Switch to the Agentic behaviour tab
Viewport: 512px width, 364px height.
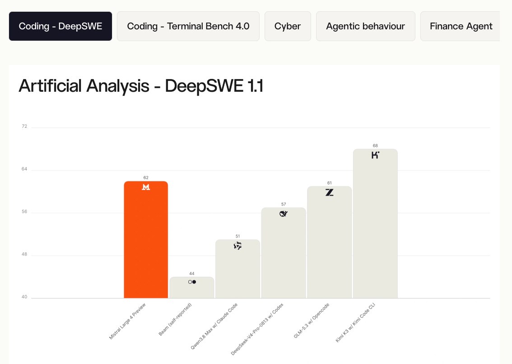click(x=365, y=26)
